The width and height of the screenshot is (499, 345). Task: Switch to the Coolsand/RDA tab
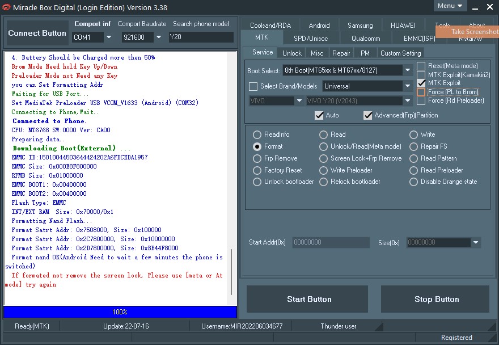tap(270, 25)
